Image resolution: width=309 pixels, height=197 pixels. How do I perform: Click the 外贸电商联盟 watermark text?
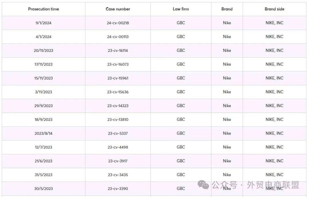coord(273,185)
